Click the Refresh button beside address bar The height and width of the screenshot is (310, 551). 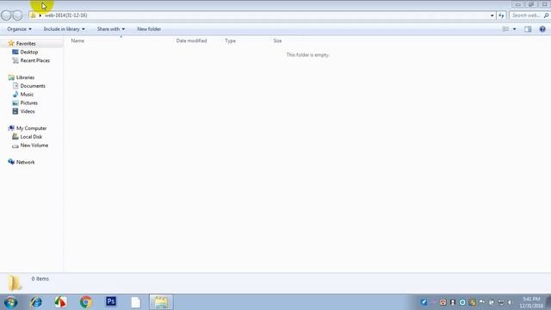[501, 15]
